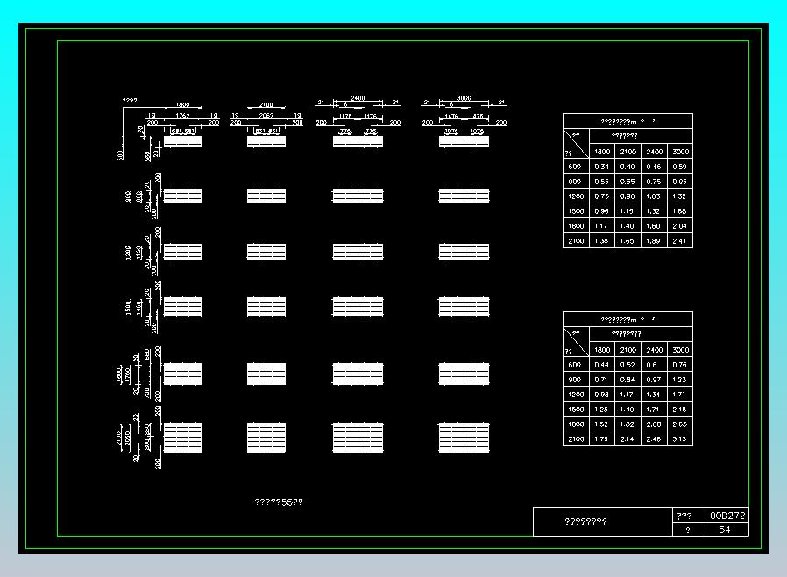787x577 pixels.
Task: Select value 0.44 in lower table
Action: point(601,365)
